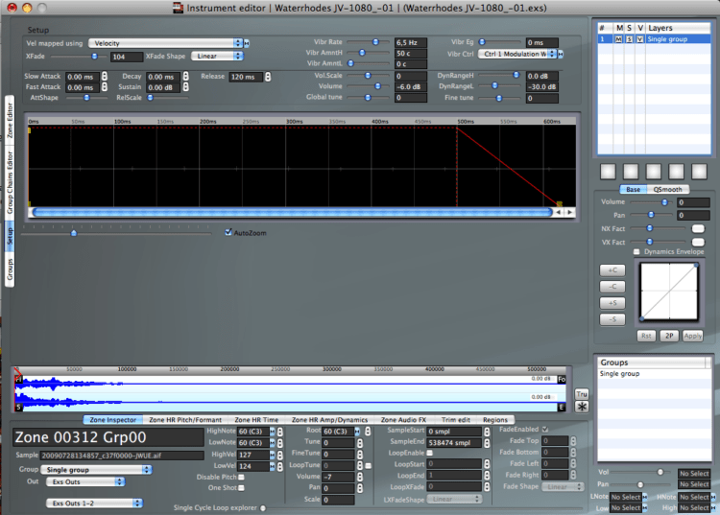Open Group Single group dropdown
The height and width of the screenshot is (515, 720).
(x=96, y=470)
